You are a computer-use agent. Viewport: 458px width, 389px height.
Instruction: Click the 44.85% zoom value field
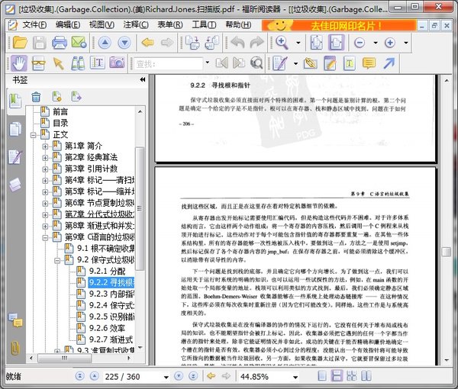point(265,377)
